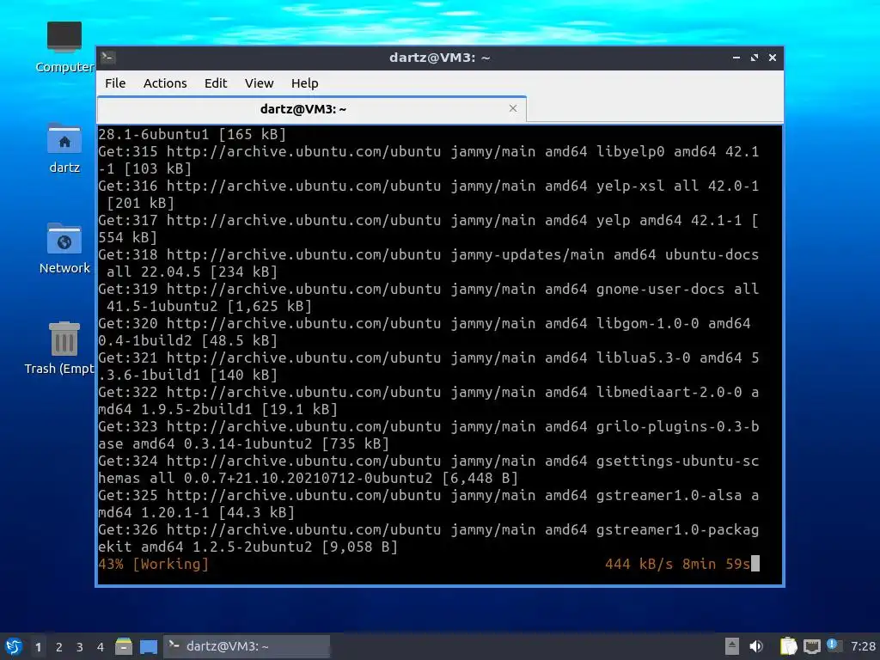Click the Get:324 gsettings-ubuntu-schemas line
Image resolution: width=880 pixels, height=660 pixels.
click(428, 469)
